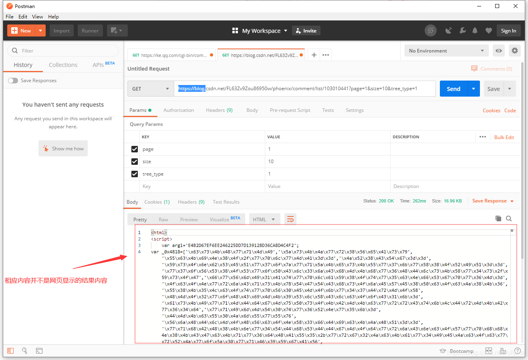Click the Bulk Edit link
The image size is (528, 360).
point(504,137)
